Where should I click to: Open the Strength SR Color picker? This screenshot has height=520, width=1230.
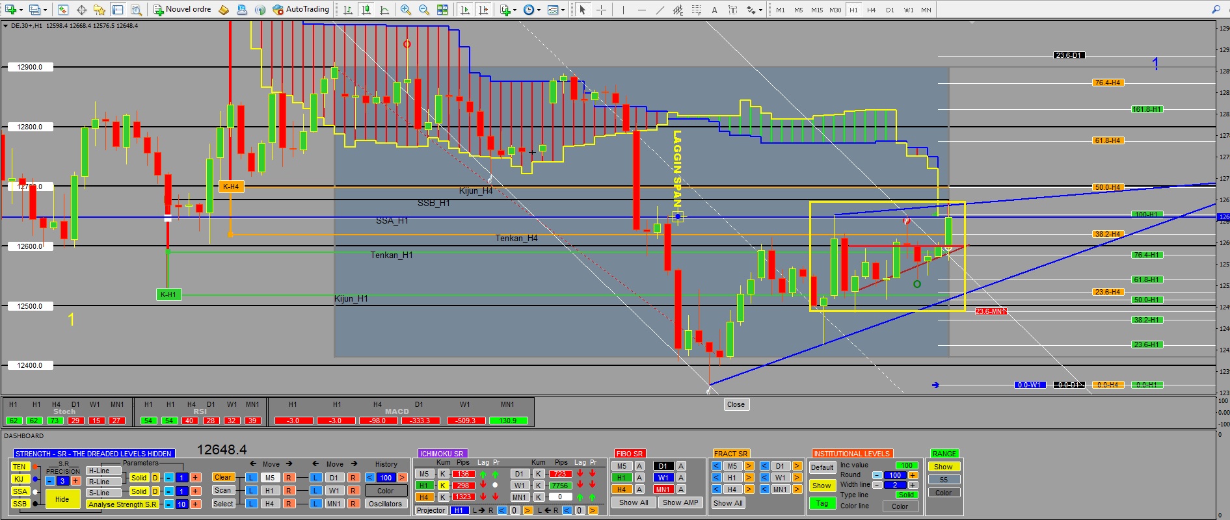pos(385,491)
